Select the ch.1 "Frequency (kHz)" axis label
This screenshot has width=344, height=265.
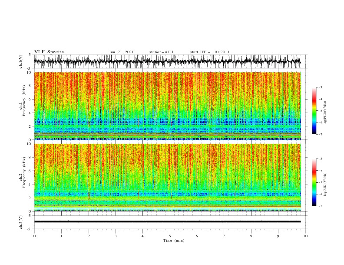coord(24,100)
